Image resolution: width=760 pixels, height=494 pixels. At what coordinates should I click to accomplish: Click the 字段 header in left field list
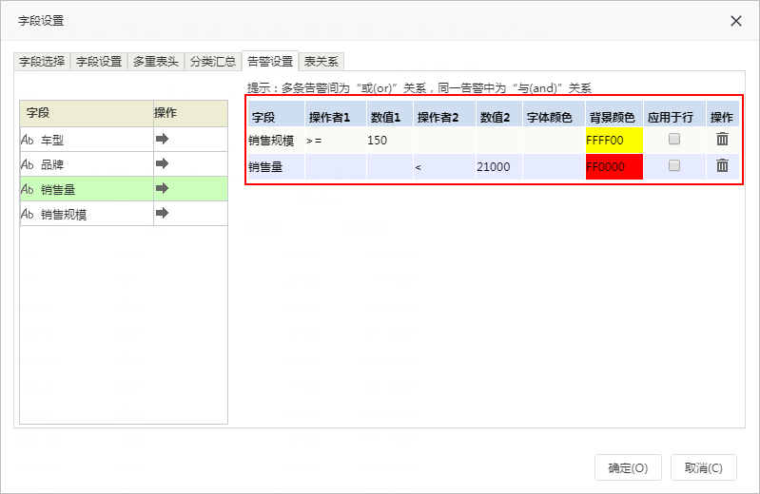87,113
